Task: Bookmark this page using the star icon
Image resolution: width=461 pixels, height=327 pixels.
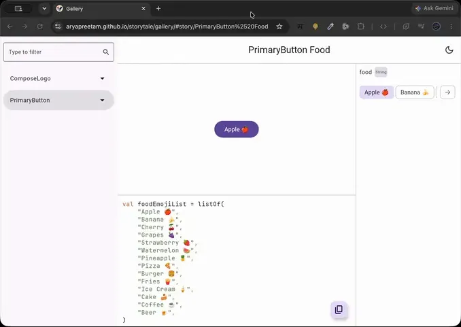Action: [279, 27]
